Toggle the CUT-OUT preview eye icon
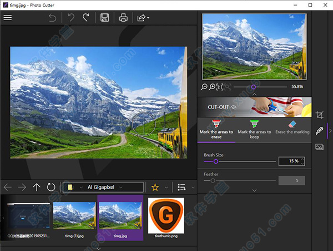Screen dimensions: 333x251 pyautogui.click(x=234, y=107)
